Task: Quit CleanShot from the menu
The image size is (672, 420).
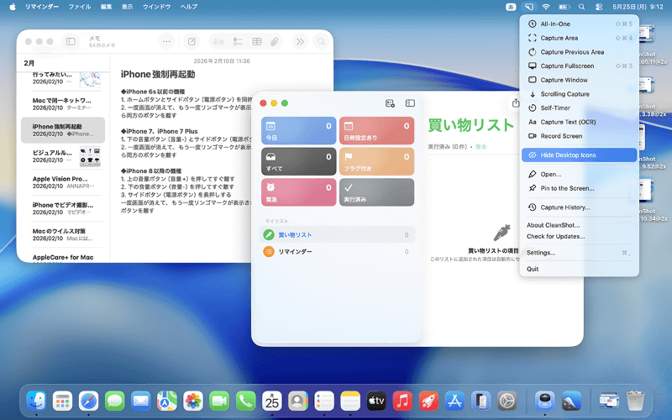Action: pos(579,269)
